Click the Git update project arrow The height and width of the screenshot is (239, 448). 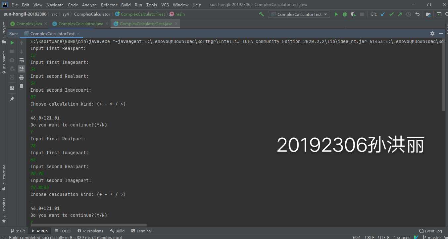[383, 14]
